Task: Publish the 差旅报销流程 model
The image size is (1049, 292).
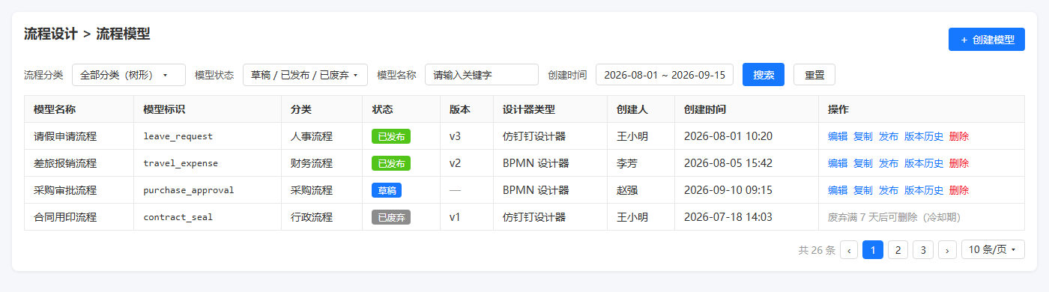Action: click(x=889, y=163)
